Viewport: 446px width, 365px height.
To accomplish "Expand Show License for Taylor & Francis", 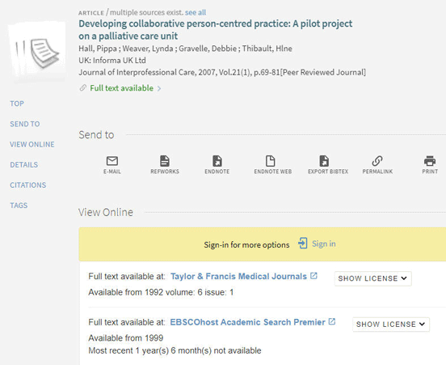I will point(373,278).
